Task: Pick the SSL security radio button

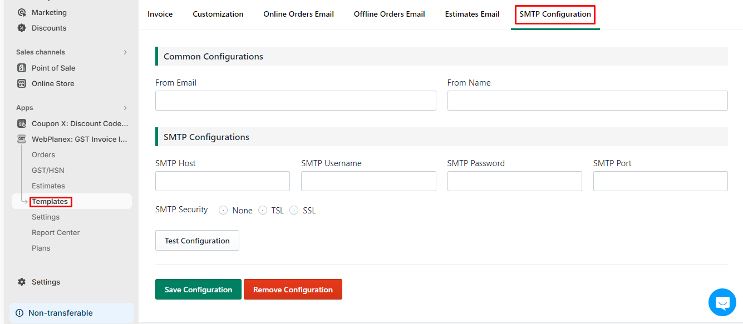Action: (x=294, y=210)
